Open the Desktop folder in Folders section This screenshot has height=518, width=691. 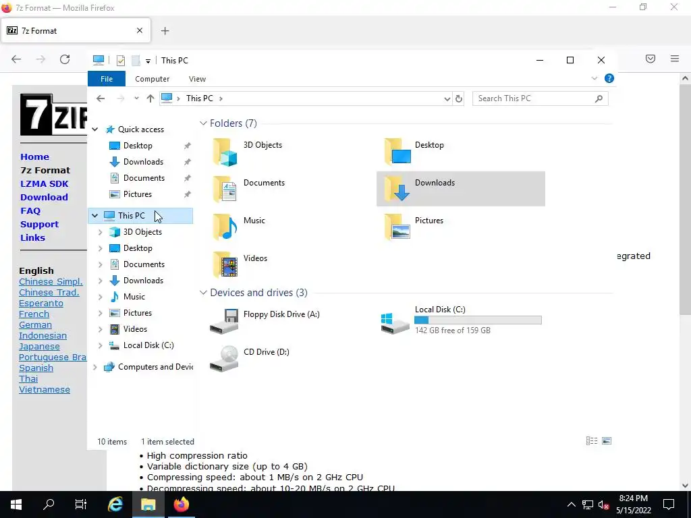click(x=414, y=151)
